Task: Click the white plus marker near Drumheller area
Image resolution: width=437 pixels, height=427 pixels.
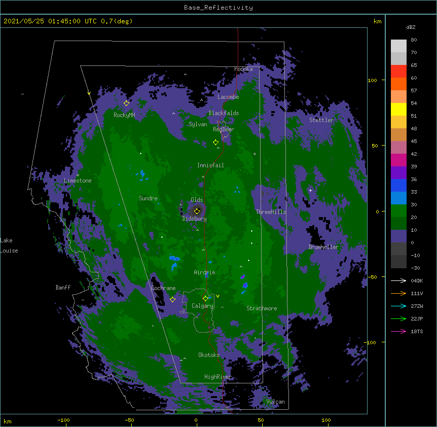Action: pos(310,190)
